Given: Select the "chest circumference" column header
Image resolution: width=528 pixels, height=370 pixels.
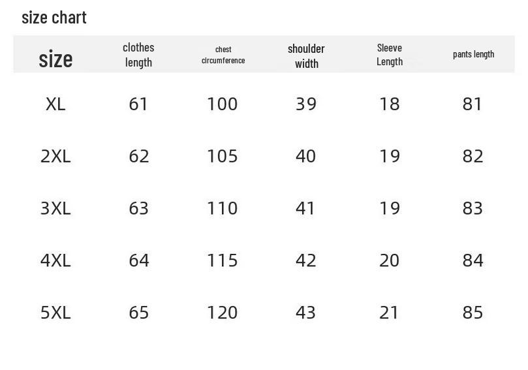Looking at the screenshot, I should coord(223,55).
